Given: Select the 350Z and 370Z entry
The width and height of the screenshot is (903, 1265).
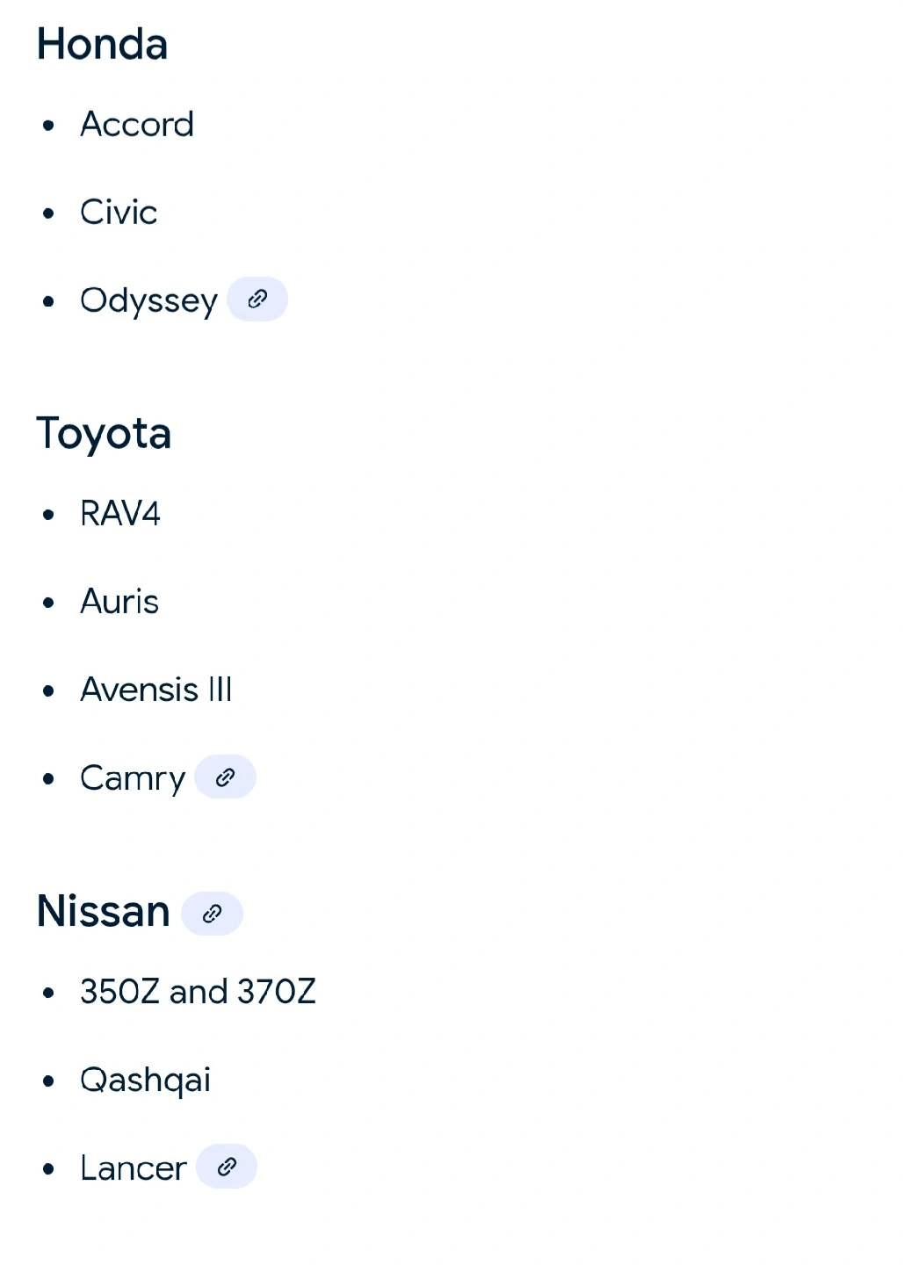Looking at the screenshot, I should tap(198, 992).
